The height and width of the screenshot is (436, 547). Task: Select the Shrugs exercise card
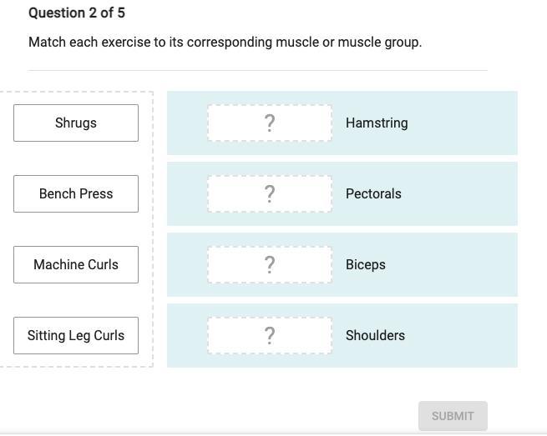76,123
